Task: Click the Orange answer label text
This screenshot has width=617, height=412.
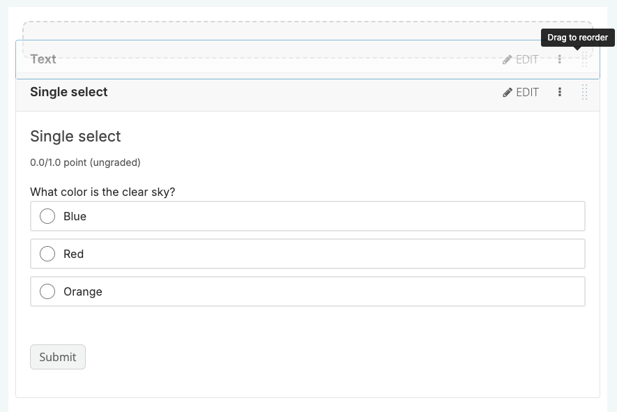Action: pos(83,291)
